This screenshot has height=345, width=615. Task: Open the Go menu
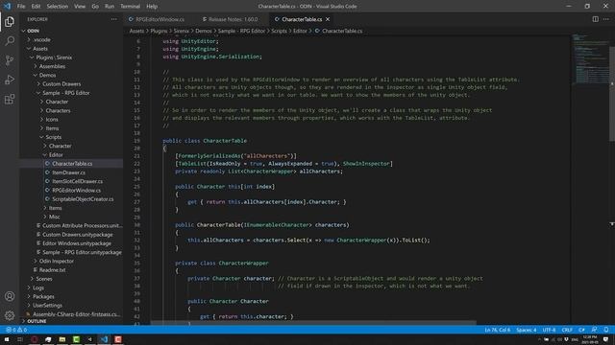(x=95, y=7)
